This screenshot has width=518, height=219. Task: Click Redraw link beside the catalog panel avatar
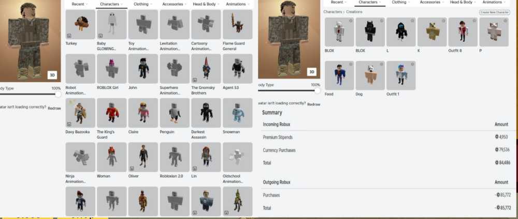tap(54, 108)
